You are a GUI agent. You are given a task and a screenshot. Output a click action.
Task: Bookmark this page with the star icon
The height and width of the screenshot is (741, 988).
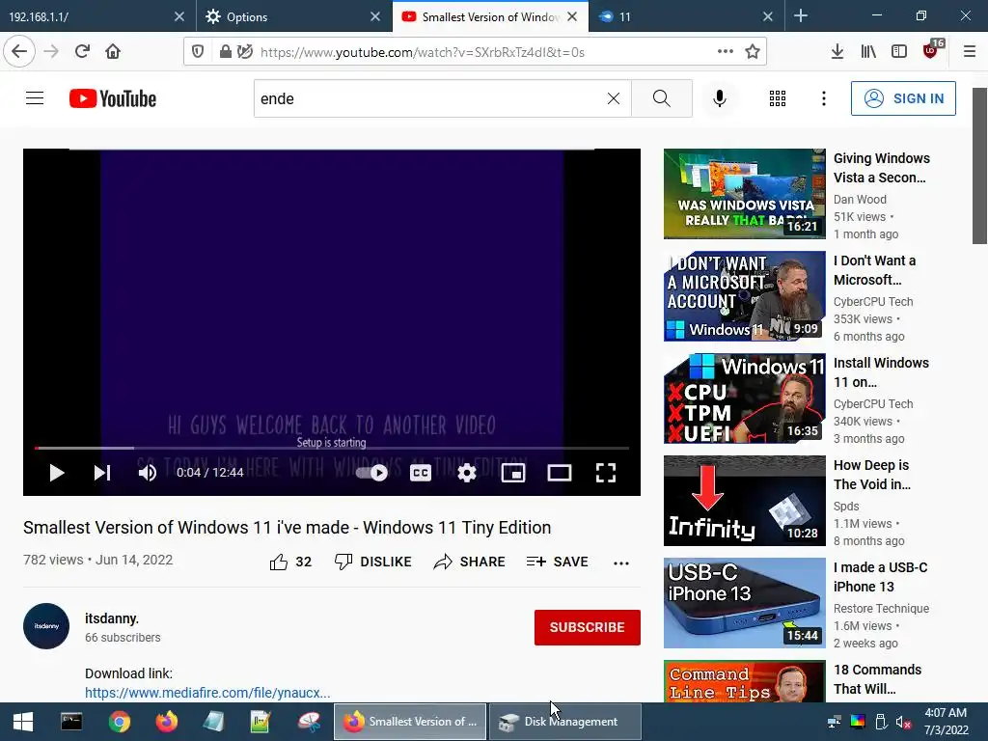753,52
